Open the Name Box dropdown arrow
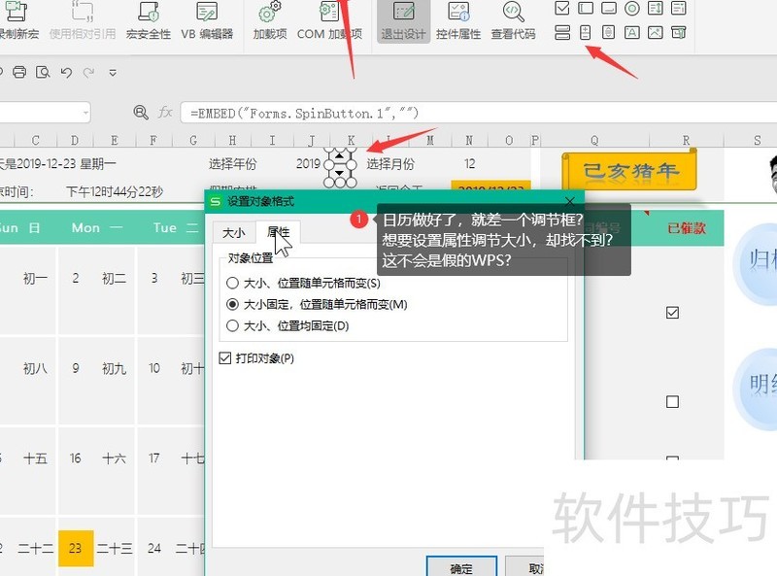The image size is (777, 576). (86, 113)
